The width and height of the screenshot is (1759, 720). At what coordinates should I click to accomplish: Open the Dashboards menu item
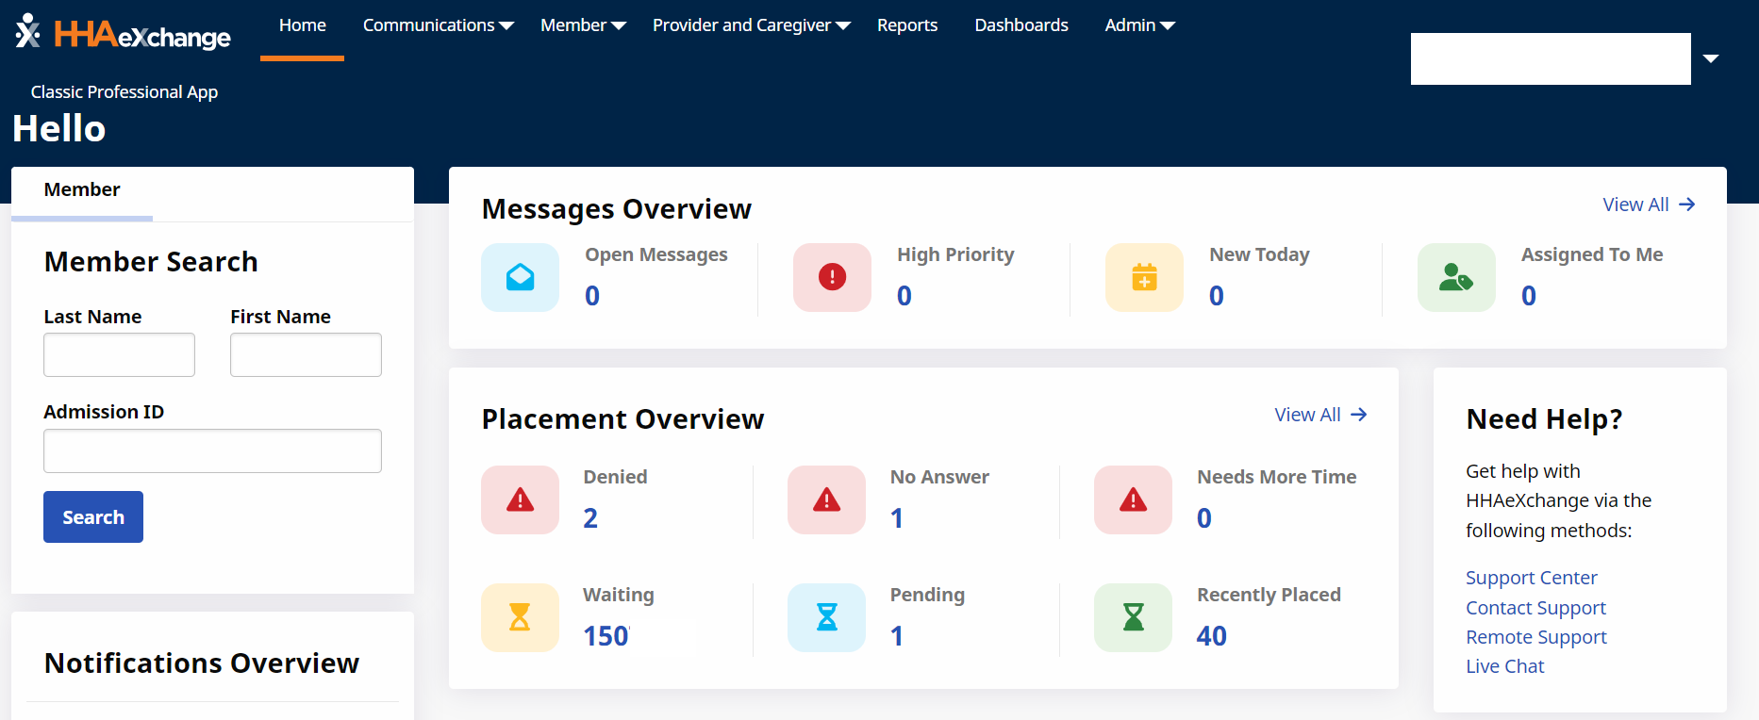pyautogui.click(x=1021, y=25)
